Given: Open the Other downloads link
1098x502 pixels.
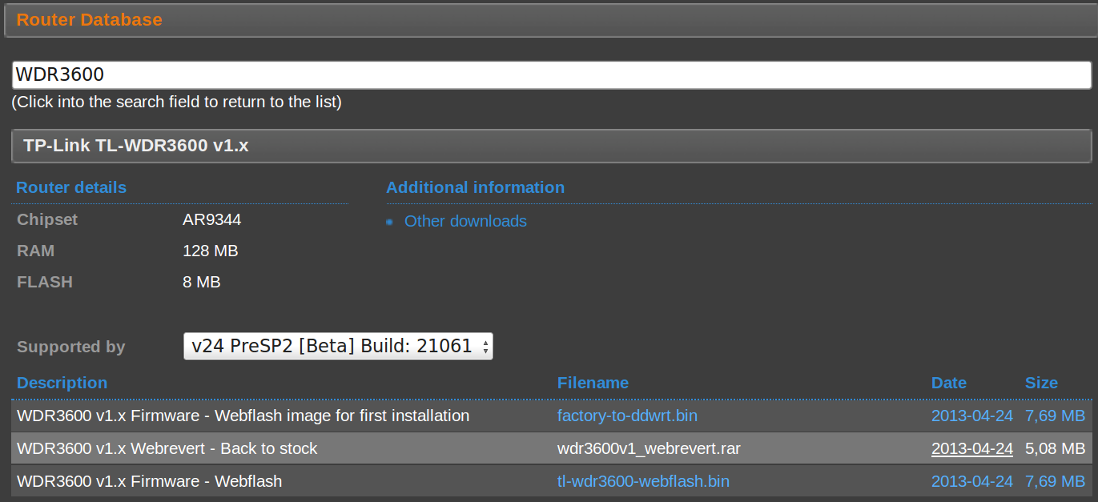Looking at the screenshot, I should click(x=465, y=221).
